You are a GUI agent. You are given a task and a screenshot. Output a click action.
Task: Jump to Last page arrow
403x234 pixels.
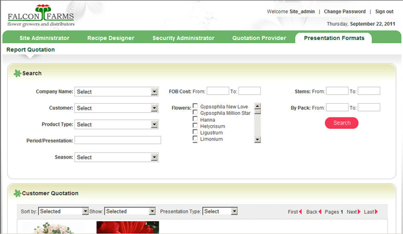(377, 211)
